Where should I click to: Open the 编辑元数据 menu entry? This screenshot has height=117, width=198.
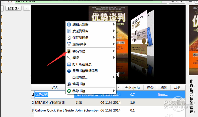click(x=91, y=24)
